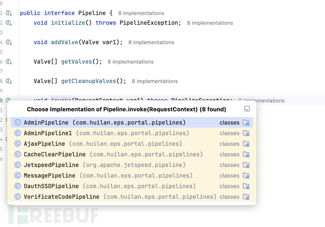
Task: Click the 8 implementations hint after getValves()
Action: (x=130, y=62)
